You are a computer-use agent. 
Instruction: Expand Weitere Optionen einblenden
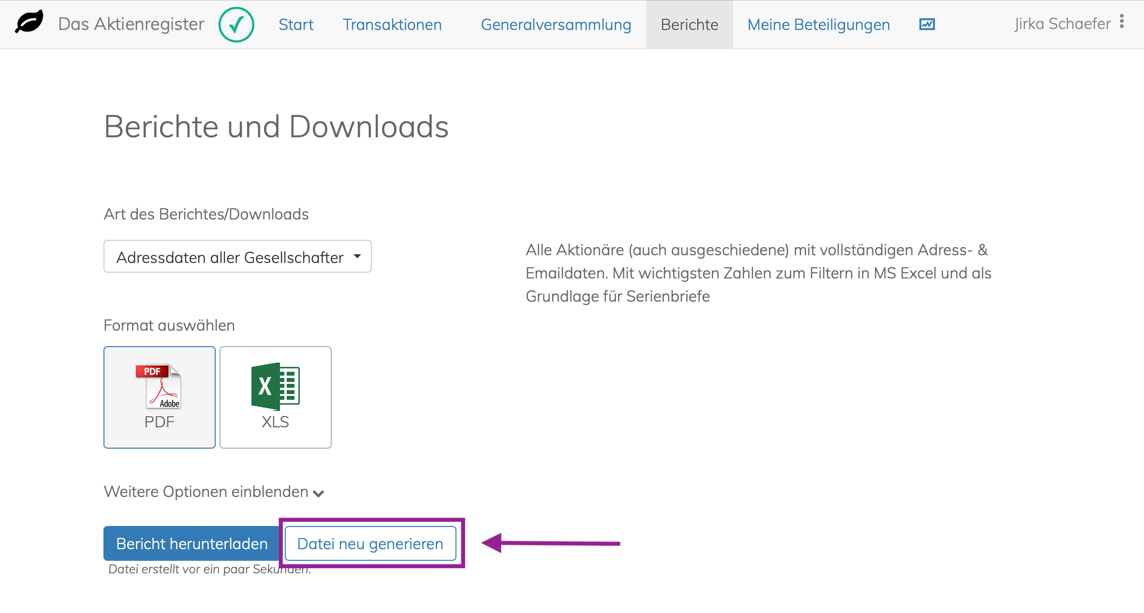[214, 492]
